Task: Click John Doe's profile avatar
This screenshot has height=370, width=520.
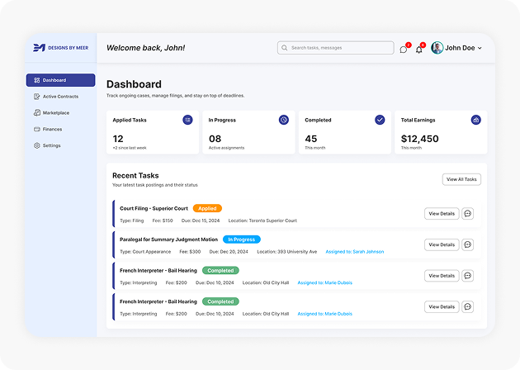Action: click(437, 48)
